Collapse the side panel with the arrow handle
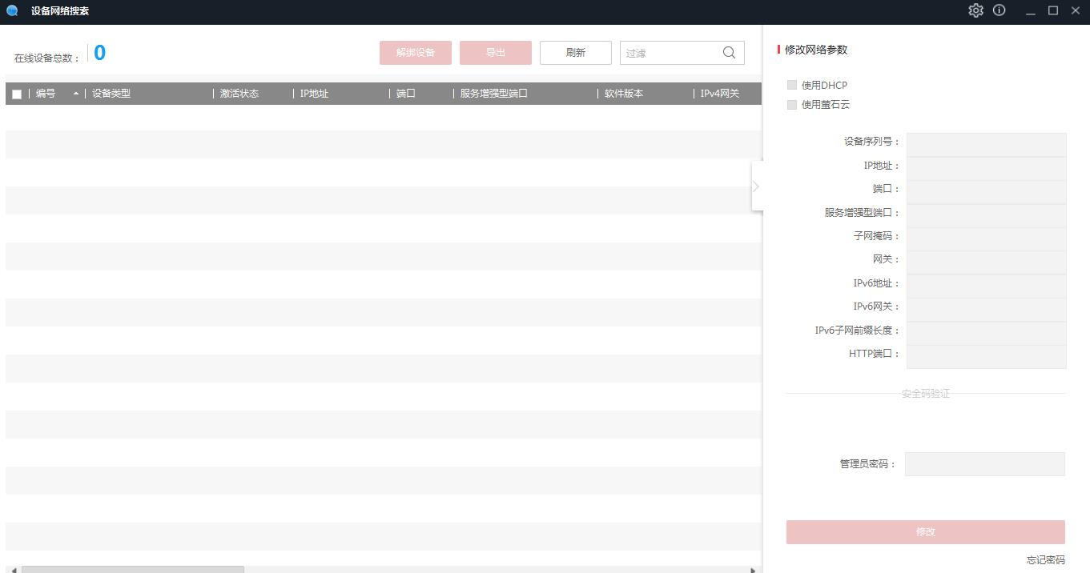1090x573 pixels. tap(756, 186)
